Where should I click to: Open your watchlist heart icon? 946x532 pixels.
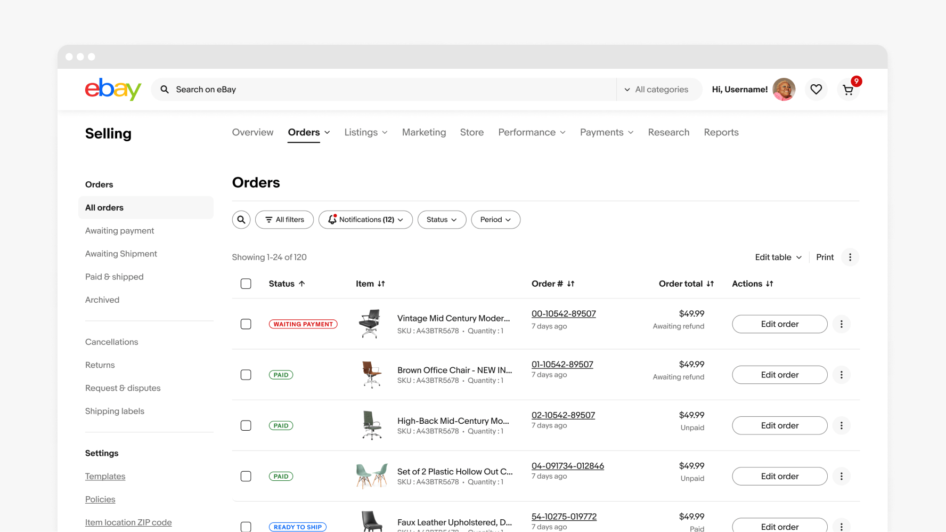click(816, 89)
